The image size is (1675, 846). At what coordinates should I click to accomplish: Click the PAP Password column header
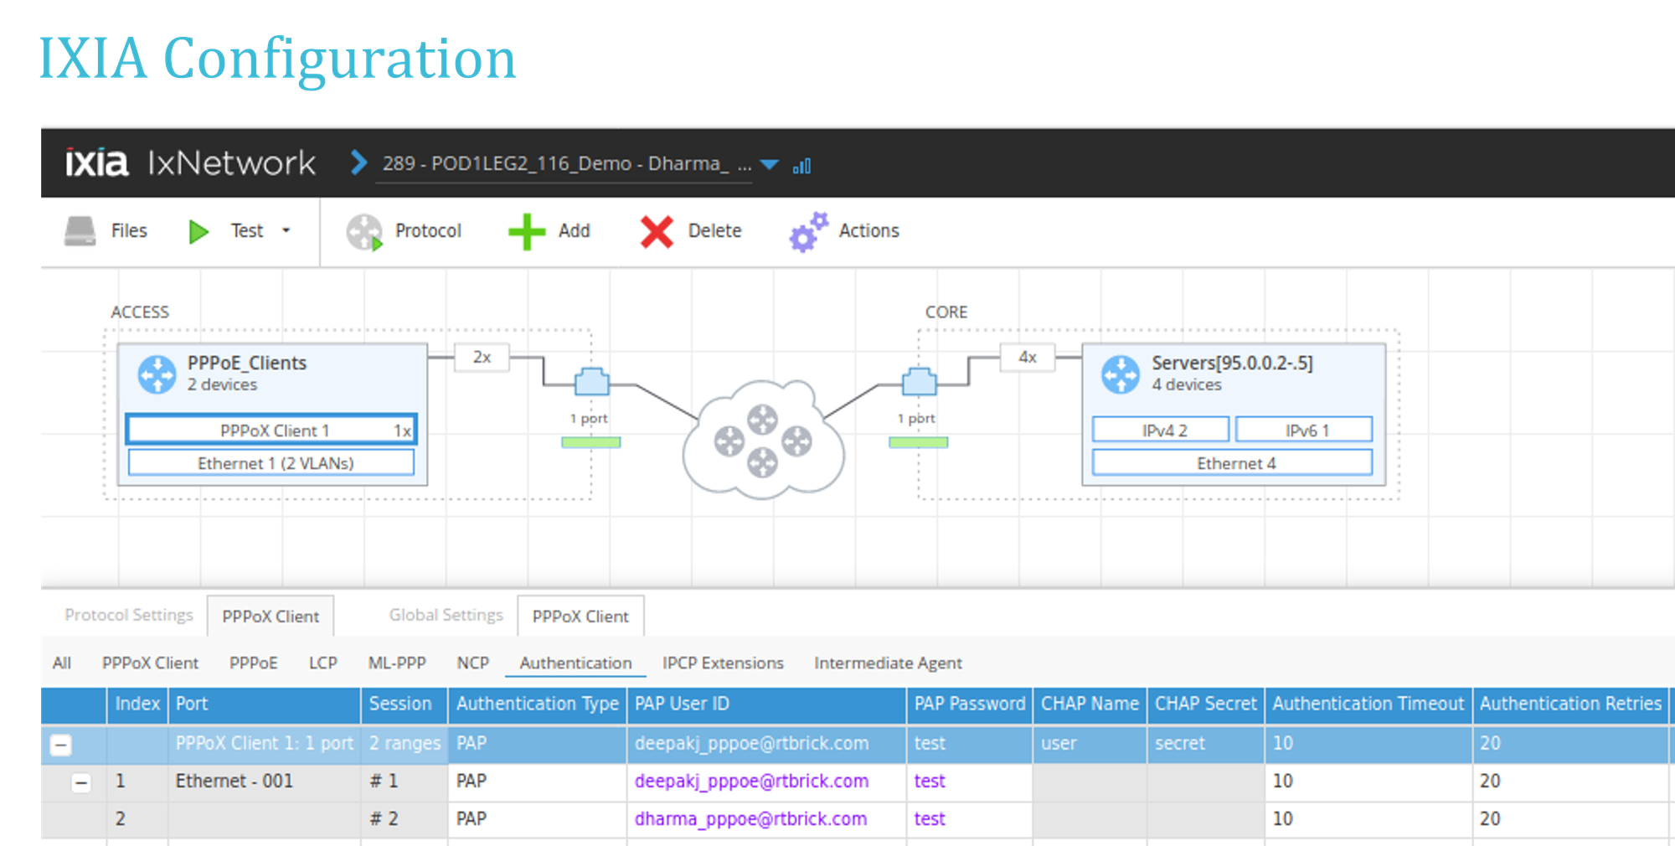coord(970,704)
